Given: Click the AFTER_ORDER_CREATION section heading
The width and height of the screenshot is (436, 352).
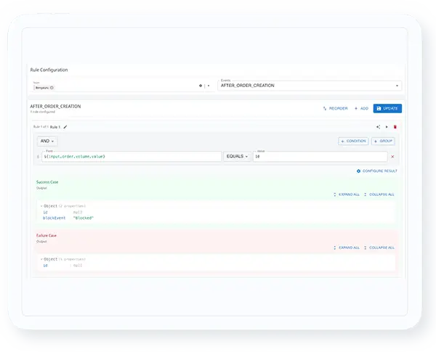Looking at the screenshot, I should [55, 106].
